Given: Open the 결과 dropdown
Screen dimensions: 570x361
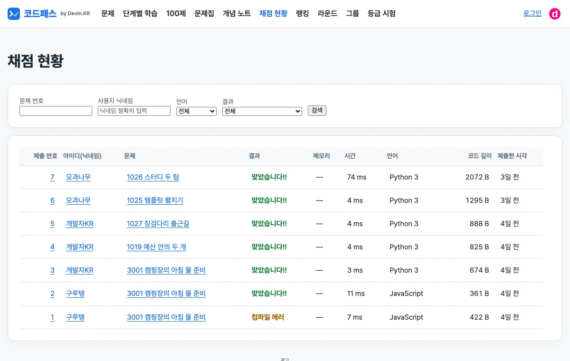Looking at the screenshot, I should 262,111.
